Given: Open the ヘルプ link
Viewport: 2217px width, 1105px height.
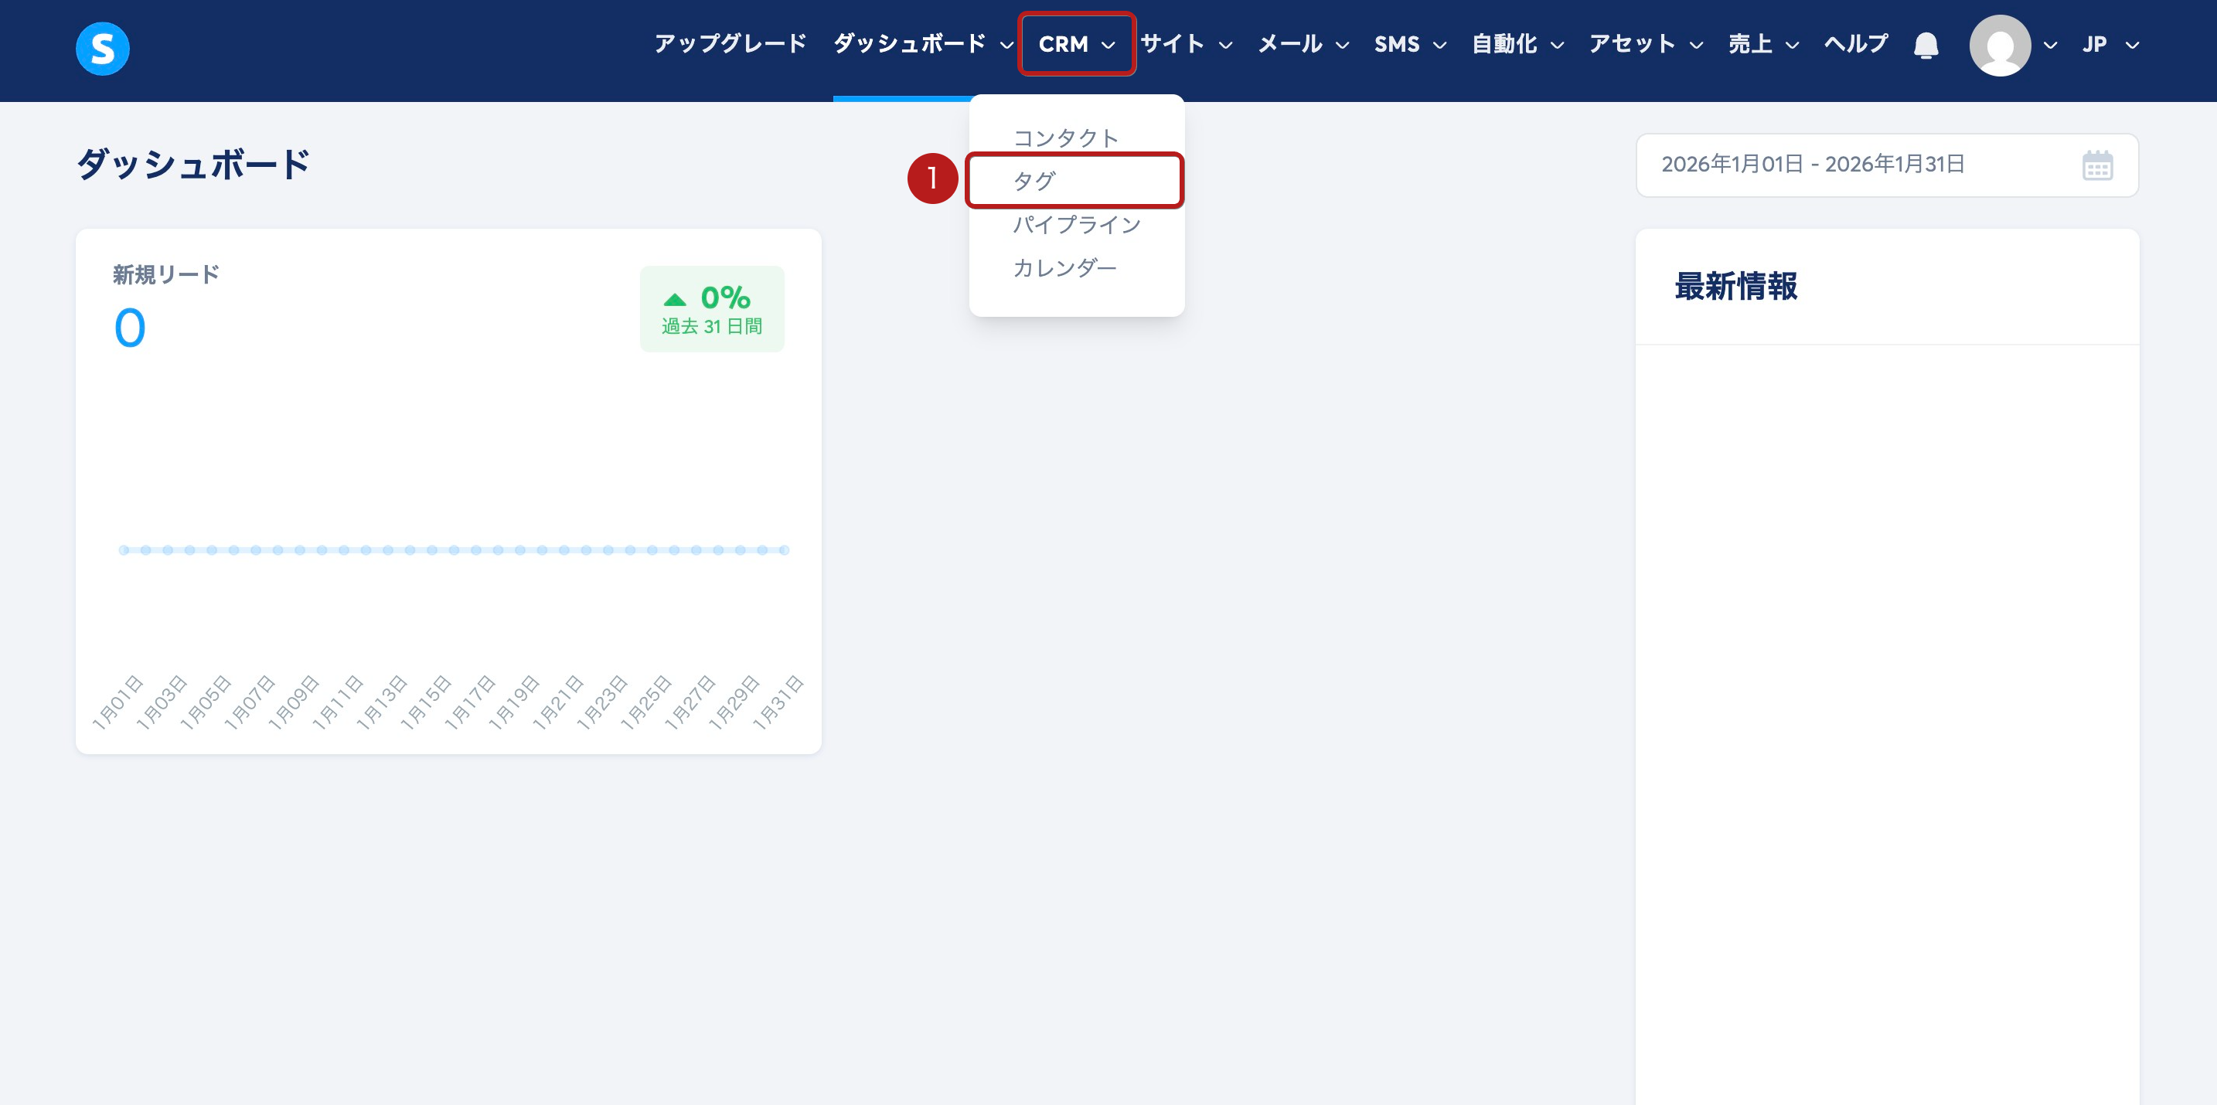Looking at the screenshot, I should click(1855, 44).
